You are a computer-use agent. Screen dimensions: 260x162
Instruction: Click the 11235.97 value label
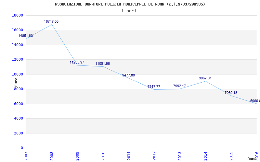click(77, 62)
